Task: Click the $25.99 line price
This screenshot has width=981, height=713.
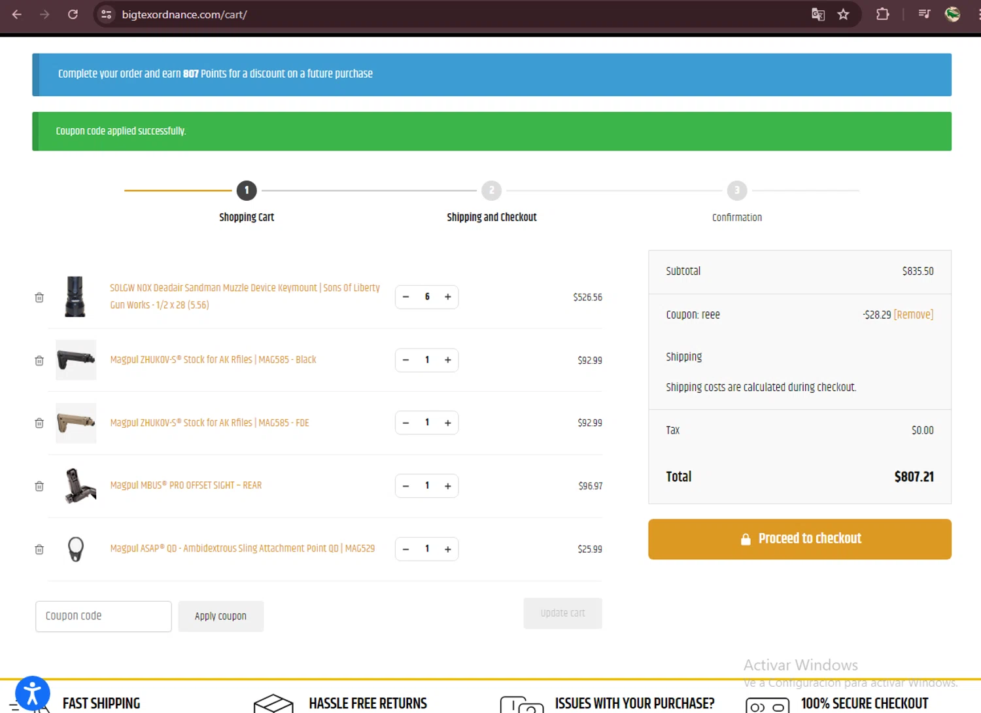Action: point(590,549)
